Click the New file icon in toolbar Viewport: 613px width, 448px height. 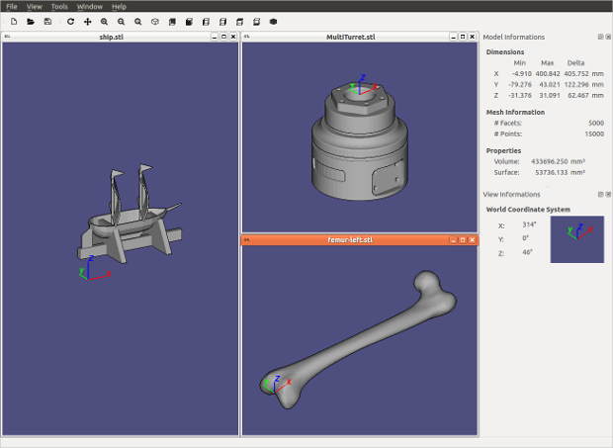pos(14,22)
